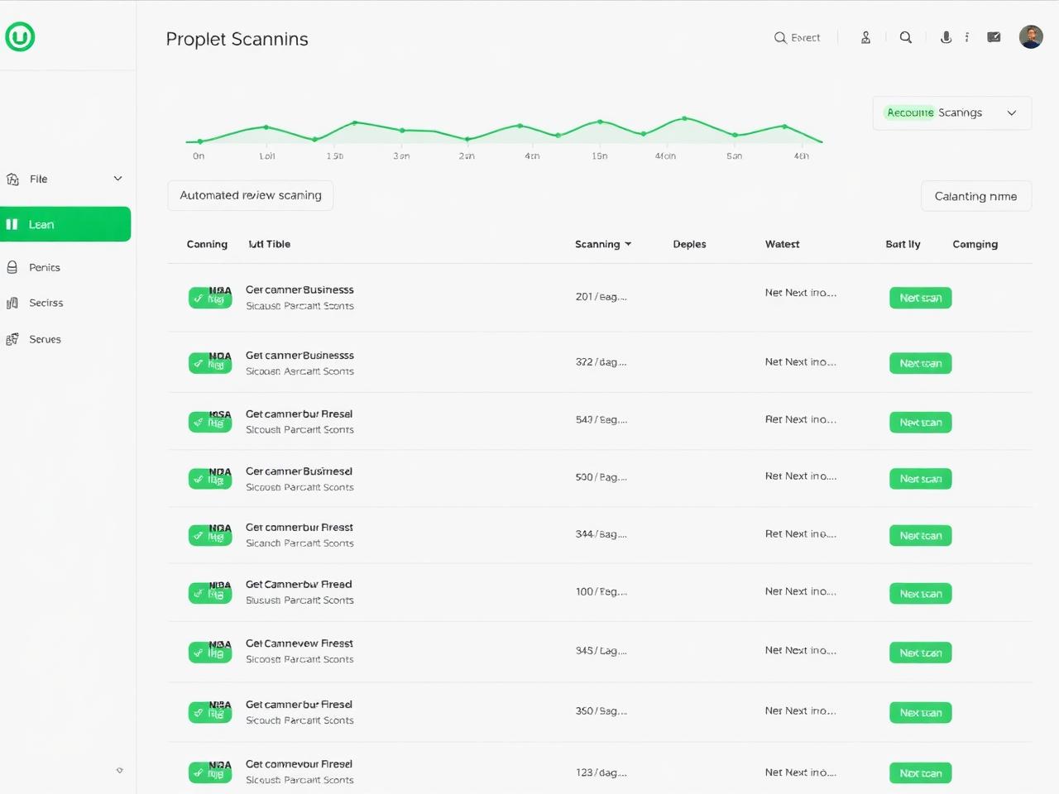1059x794 pixels.
Task: Click Next scan in the 123 row
Action: tap(921, 773)
